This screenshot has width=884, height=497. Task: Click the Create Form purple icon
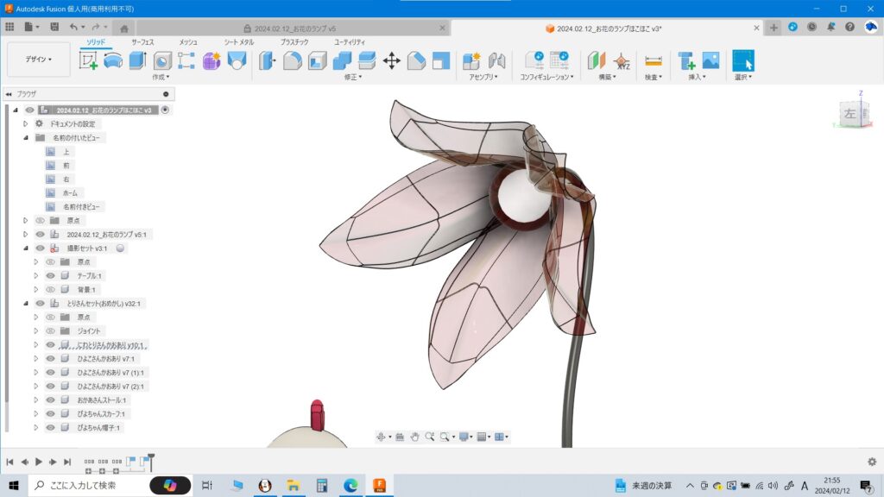coord(212,60)
